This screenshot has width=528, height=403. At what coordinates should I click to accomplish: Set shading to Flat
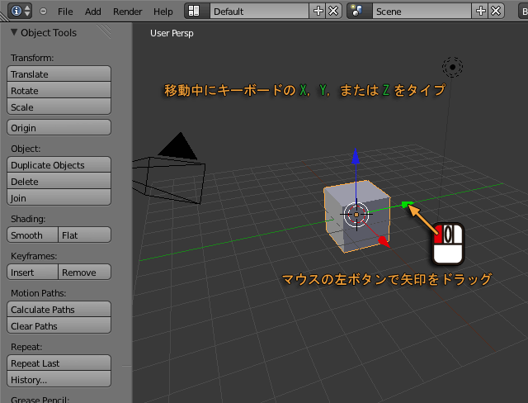point(84,235)
